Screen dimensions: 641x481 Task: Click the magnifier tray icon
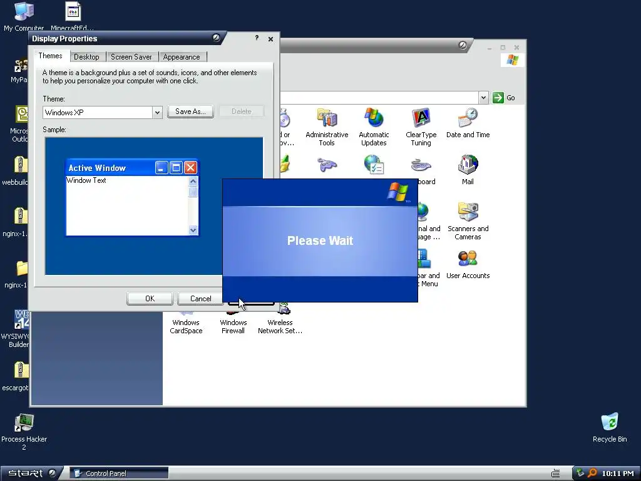click(592, 473)
